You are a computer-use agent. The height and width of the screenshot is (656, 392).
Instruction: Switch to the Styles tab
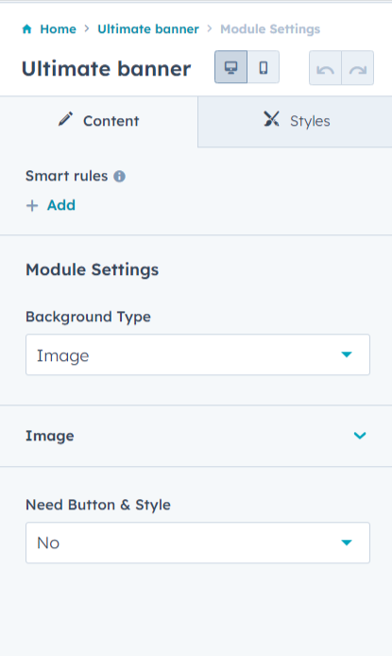point(295,121)
